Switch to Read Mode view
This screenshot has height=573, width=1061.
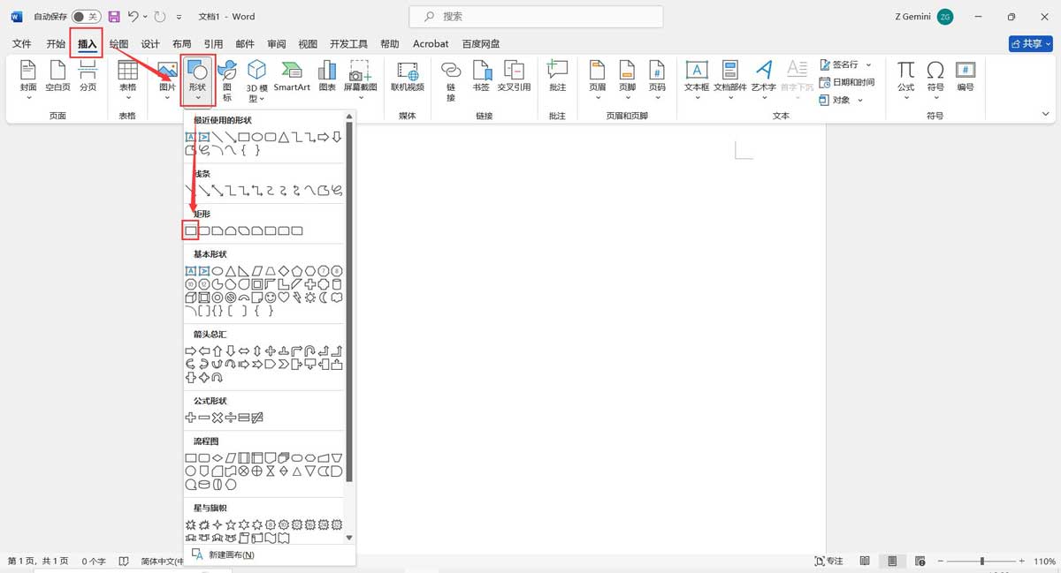pos(864,561)
